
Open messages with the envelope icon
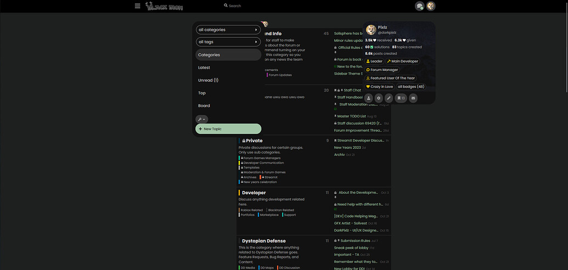(x=413, y=98)
